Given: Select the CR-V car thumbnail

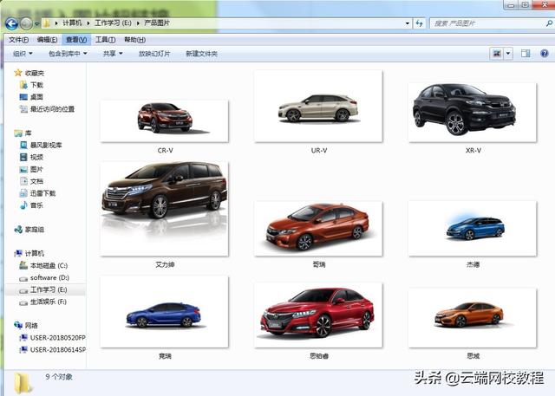Looking at the screenshot, I should tap(165, 121).
